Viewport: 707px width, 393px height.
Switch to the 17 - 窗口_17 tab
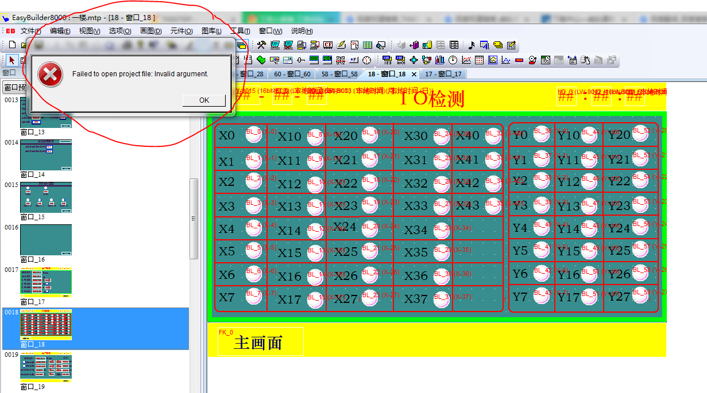[443, 74]
